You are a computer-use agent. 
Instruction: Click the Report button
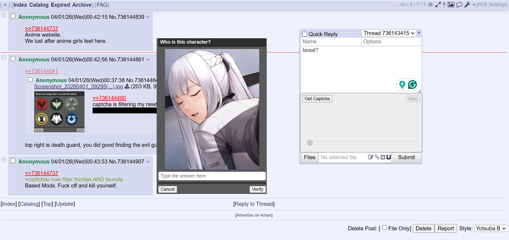point(446,228)
